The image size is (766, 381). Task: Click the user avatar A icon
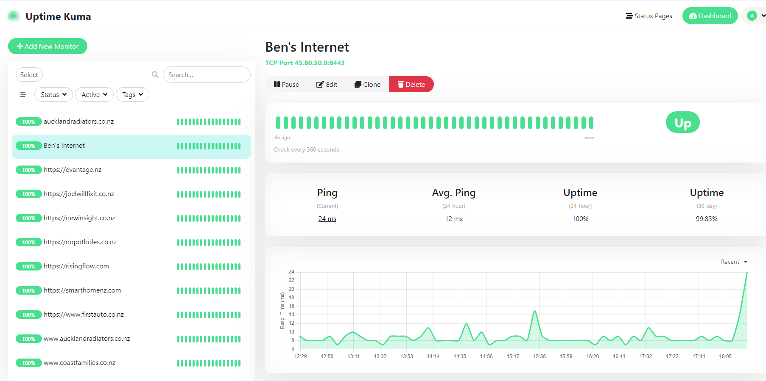(x=752, y=16)
